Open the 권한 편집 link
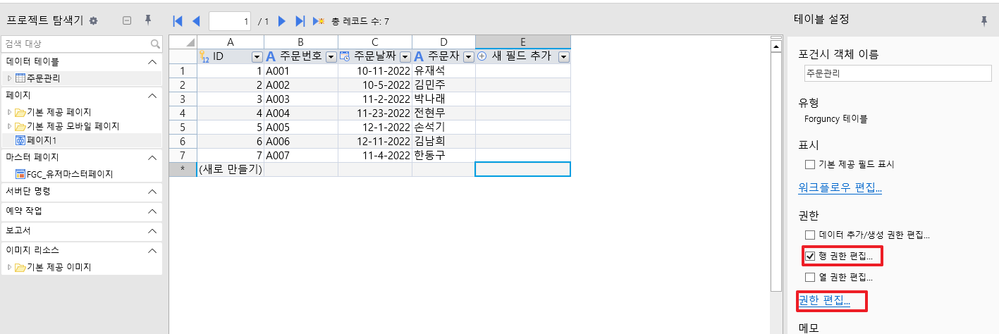The image size is (999, 334). tap(824, 301)
